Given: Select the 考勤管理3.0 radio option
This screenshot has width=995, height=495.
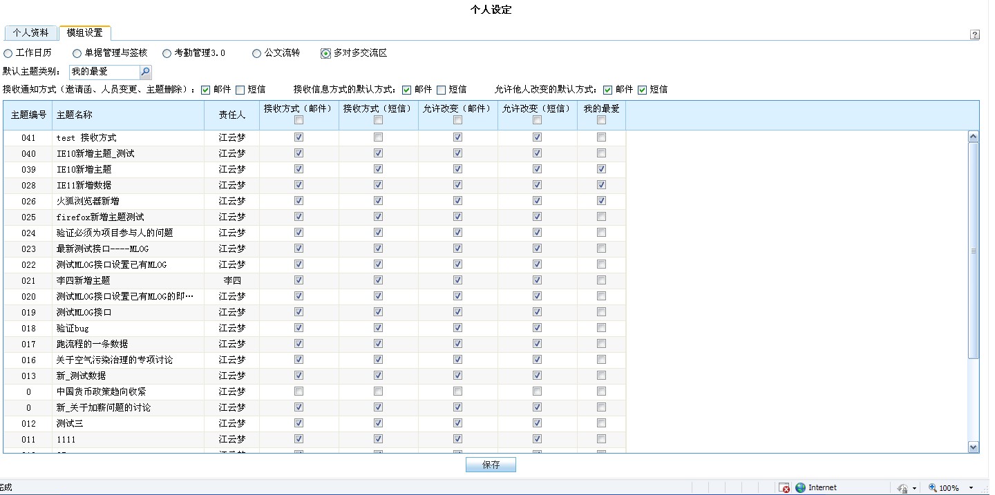Looking at the screenshot, I should [167, 53].
